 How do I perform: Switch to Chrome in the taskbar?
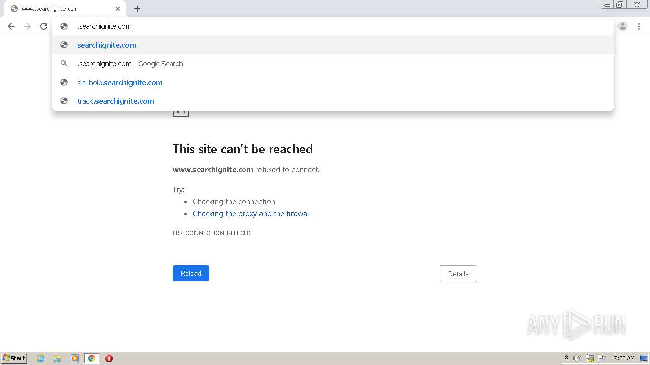(x=91, y=358)
